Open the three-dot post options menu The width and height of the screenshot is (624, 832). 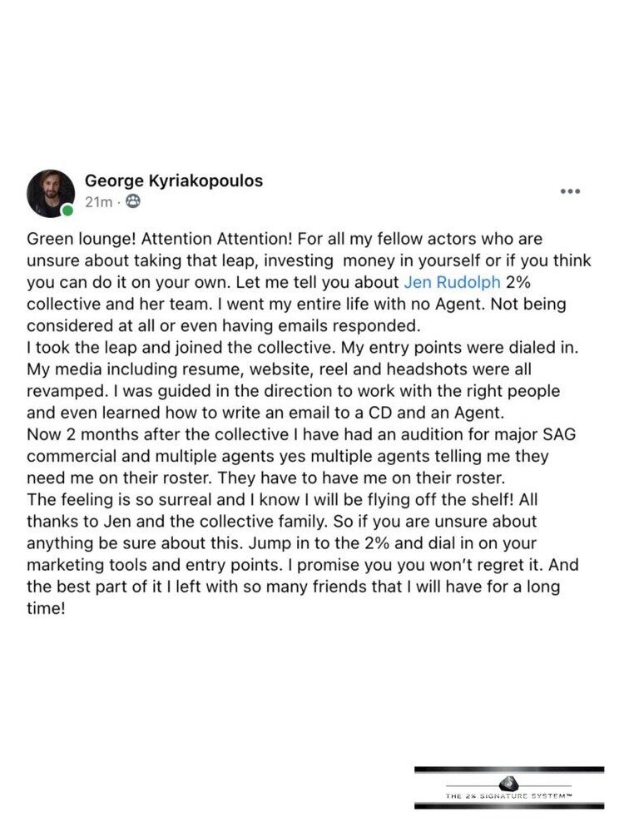[x=571, y=191]
